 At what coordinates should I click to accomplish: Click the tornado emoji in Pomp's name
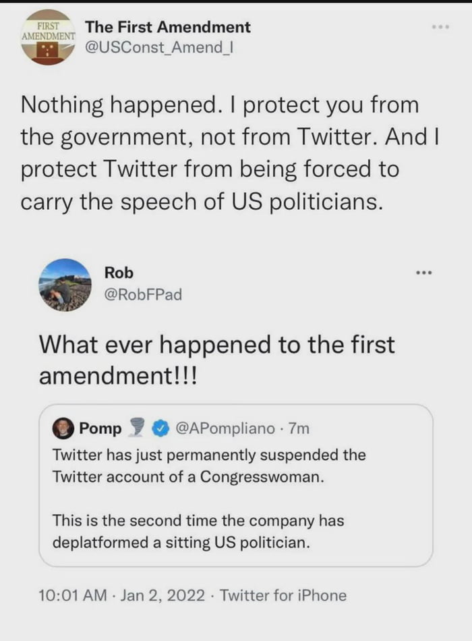pyautogui.click(x=136, y=428)
